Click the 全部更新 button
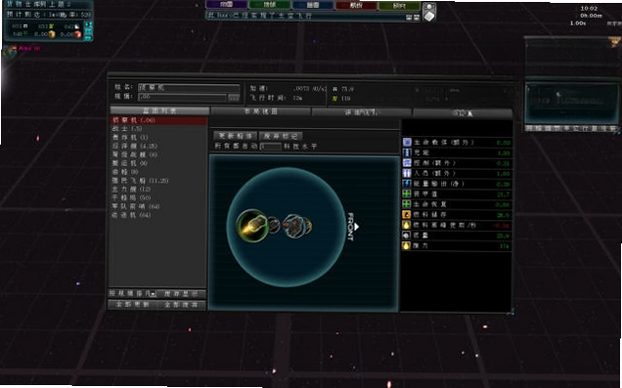The width and height of the screenshot is (622, 388). pyautogui.click(x=132, y=304)
